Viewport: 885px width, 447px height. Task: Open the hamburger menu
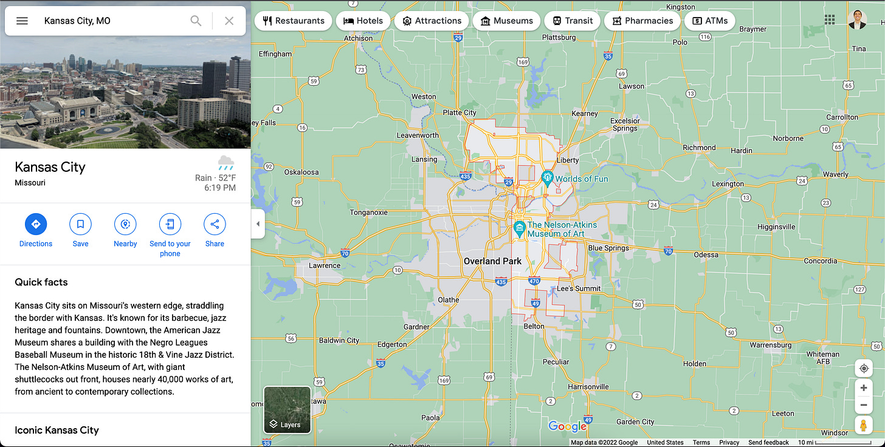click(x=22, y=21)
